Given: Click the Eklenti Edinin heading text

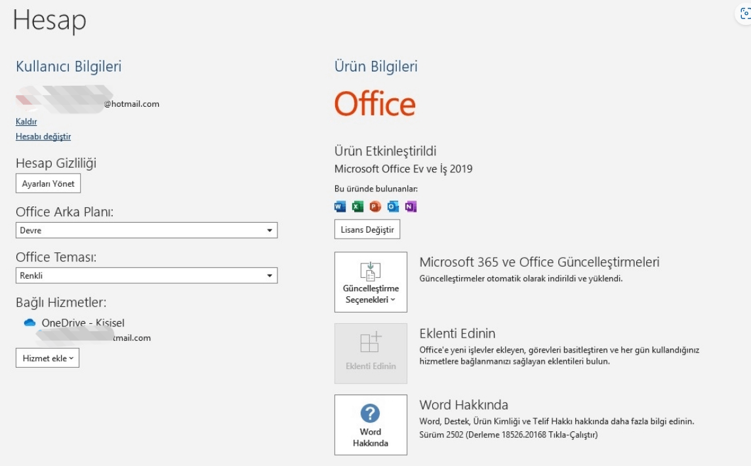Looking at the screenshot, I should (457, 334).
